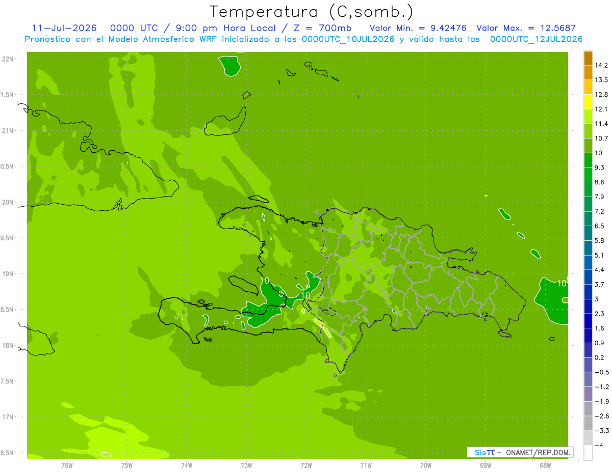This screenshot has height=472, width=612.
Task: Click the "0000UTC_12JUL2026" valid-until time
Action: 536,39
